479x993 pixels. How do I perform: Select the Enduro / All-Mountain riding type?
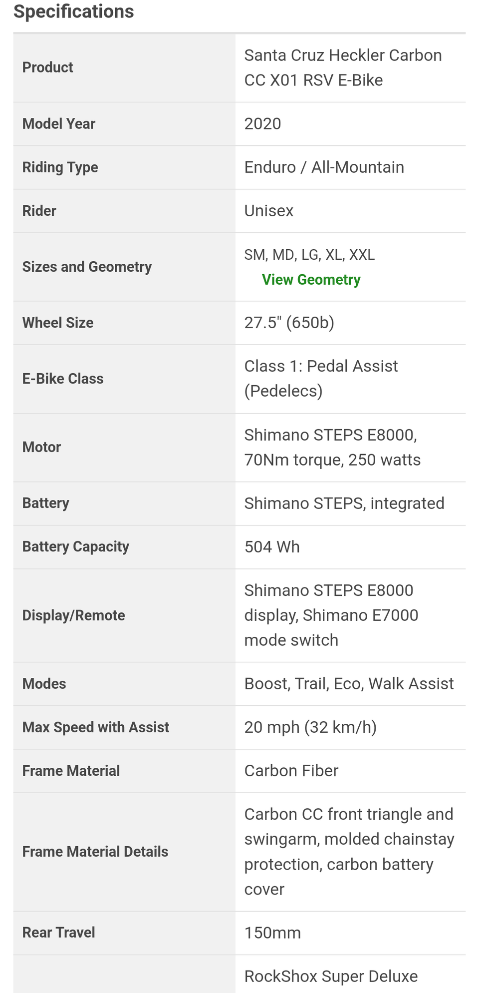324,167
